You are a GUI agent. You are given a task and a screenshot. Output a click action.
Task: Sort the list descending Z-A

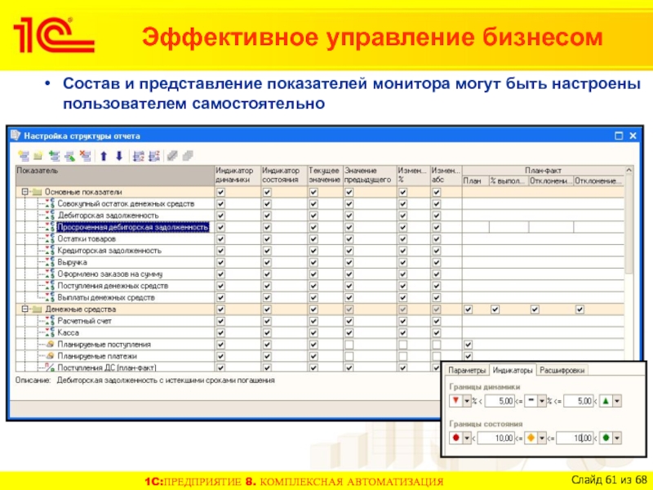[x=153, y=156]
